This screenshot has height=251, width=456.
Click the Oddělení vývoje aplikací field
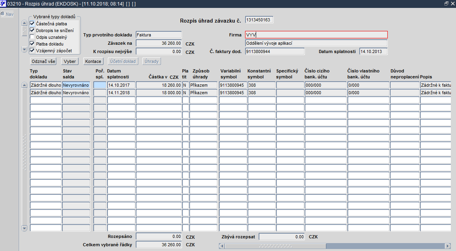[x=316, y=43]
